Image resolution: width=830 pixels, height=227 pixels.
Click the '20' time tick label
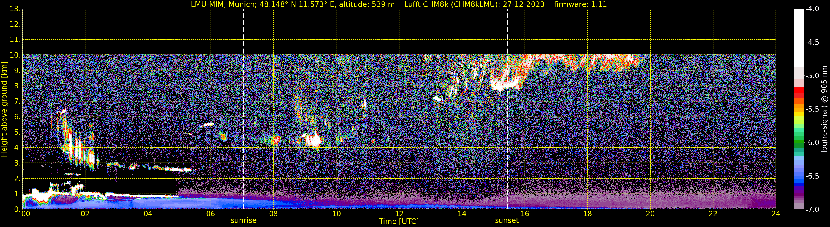point(650,214)
